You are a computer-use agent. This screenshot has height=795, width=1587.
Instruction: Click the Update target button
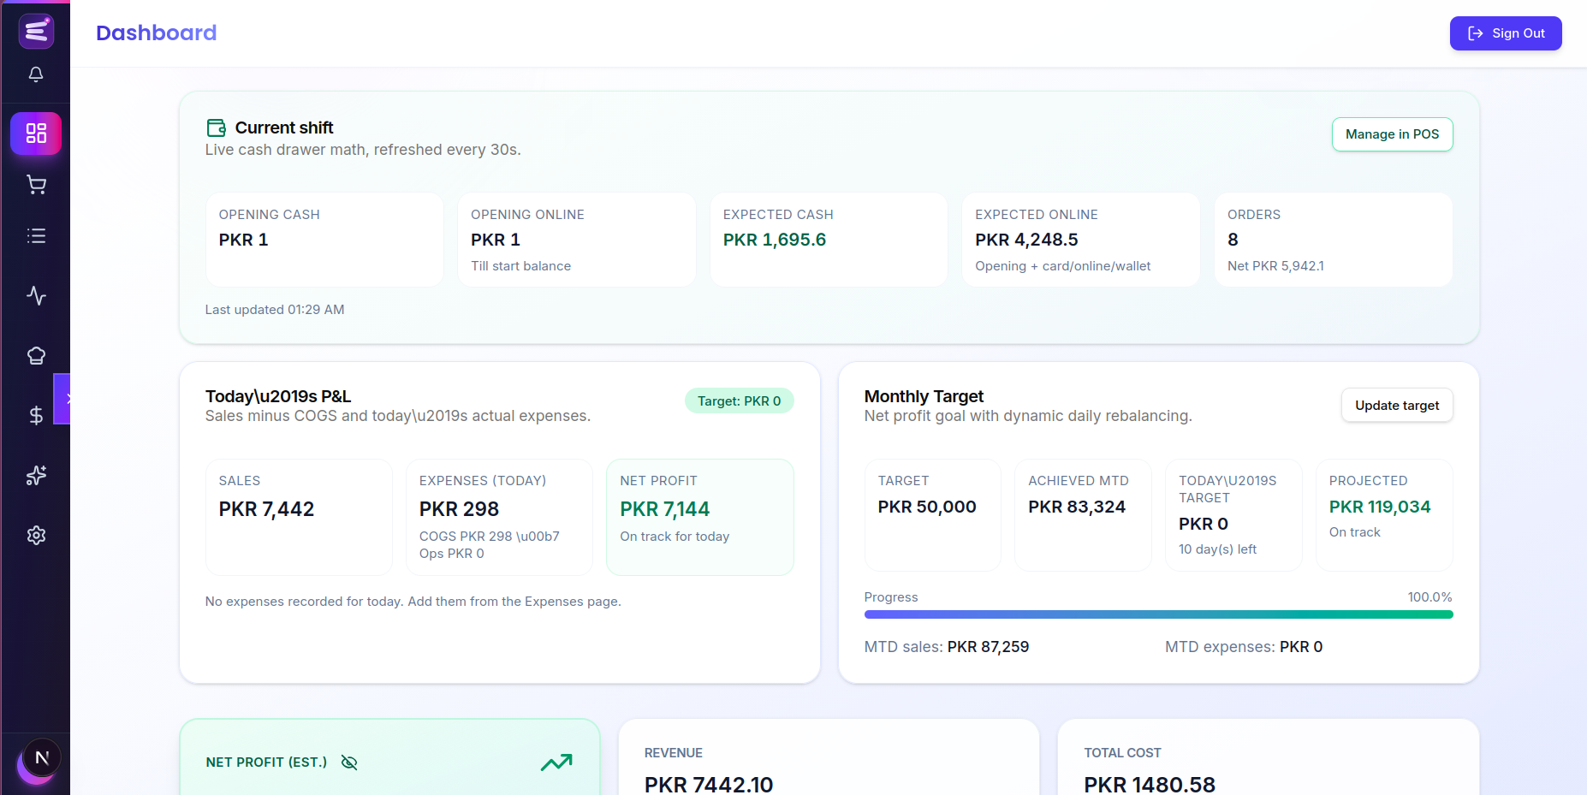pyautogui.click(x=1397, y=406)
